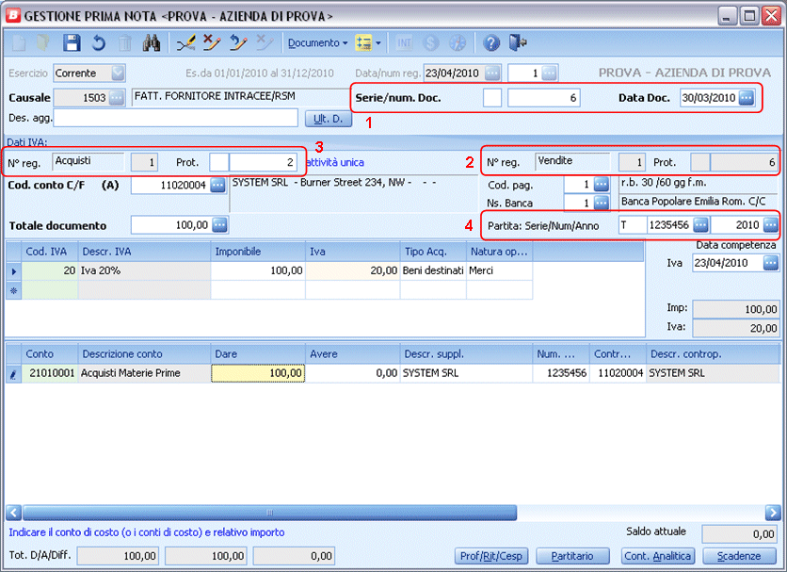
Task: Click the scrollbar left arrow
Action: pos(13,513)
